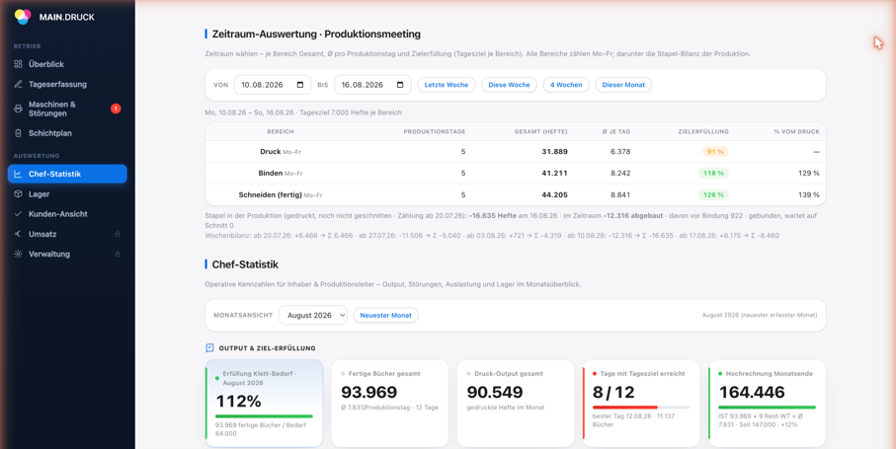Click the lock icon beside Verwaltung
Screen dimensions: 896x449
pyautogui.click(x=118, y=254)
